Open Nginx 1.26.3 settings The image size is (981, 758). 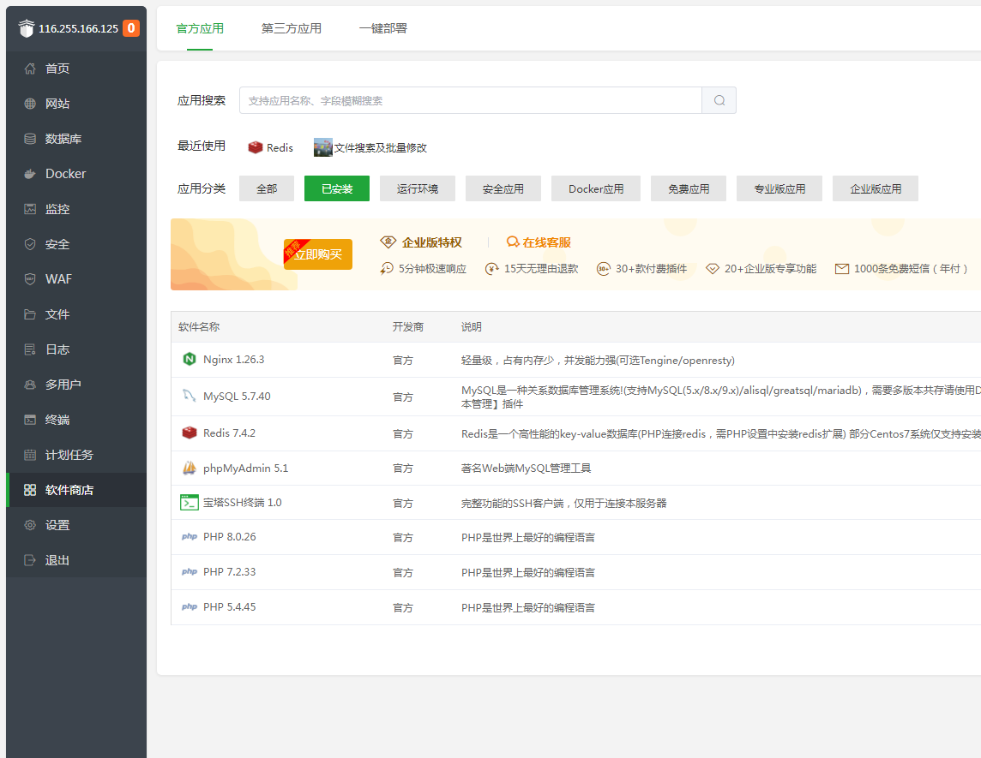233,360
